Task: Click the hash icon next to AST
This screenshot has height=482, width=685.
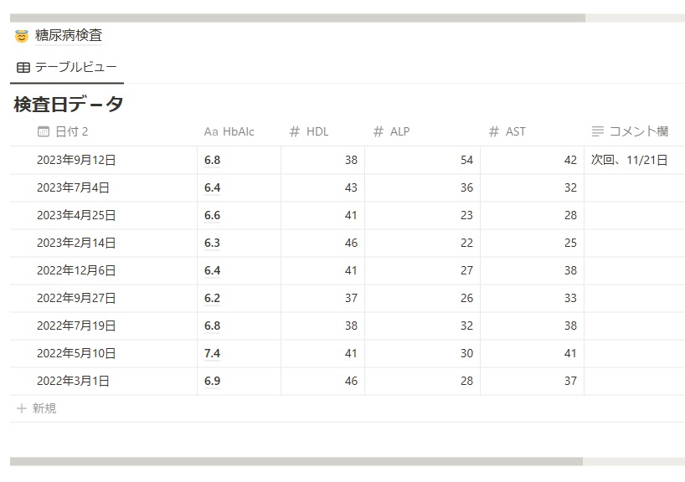Action: pos(494,131)
